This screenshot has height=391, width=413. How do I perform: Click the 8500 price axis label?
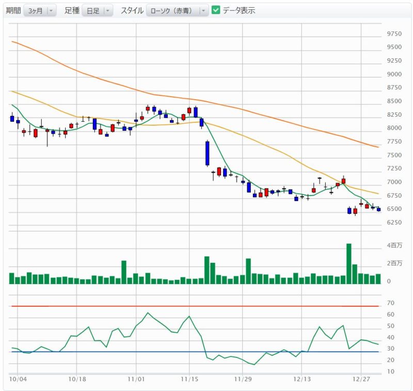click(394, 101)
